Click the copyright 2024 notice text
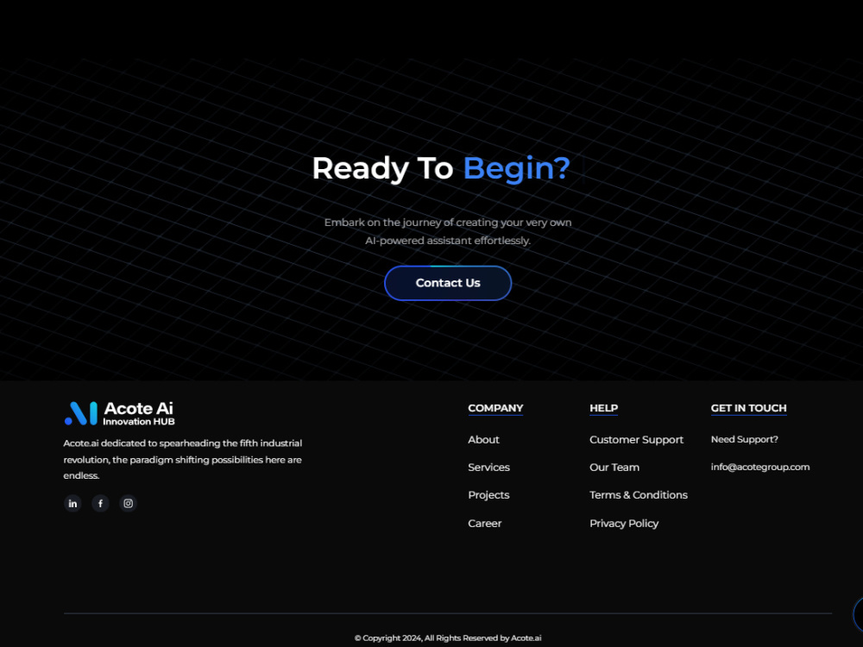The height and width of the screenshot is (647, 863). [x=448, y=638]
